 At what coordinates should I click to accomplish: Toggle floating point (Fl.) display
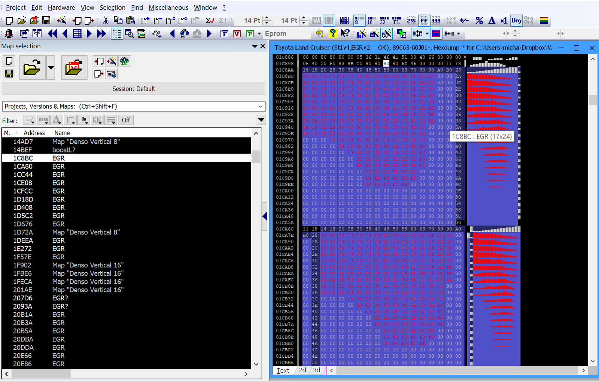396,21
